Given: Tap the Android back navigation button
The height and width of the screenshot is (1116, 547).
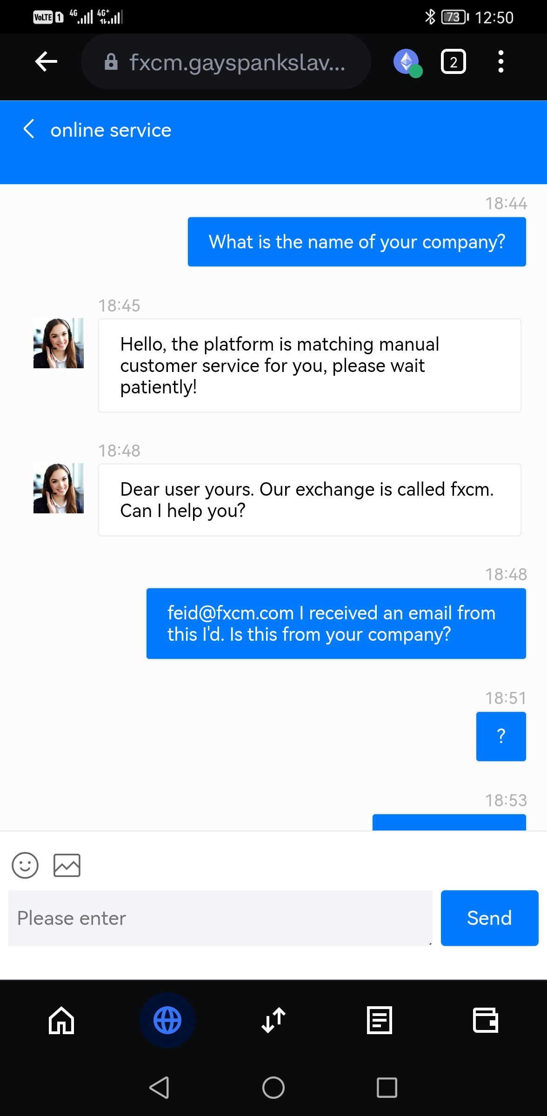Looking at the screenshot, I should tap(159, 1088).
